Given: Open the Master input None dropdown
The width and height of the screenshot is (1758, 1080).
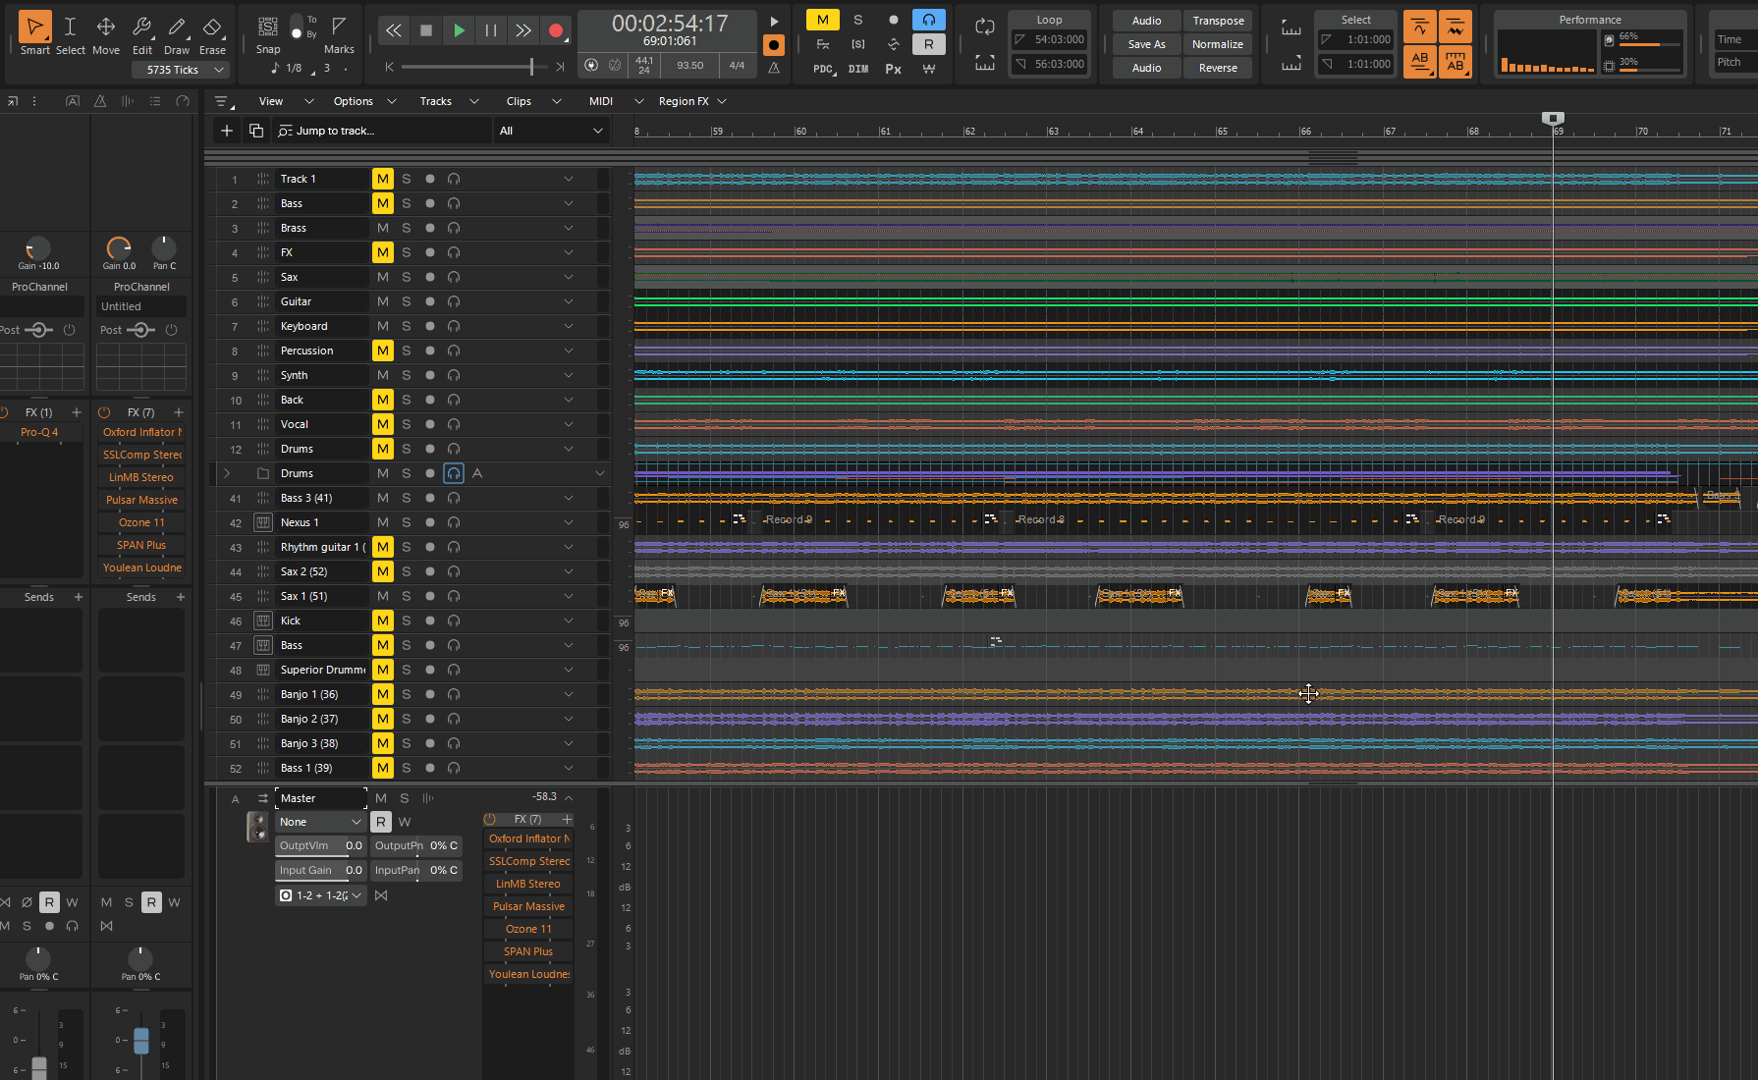Looking at the screenshot, I should point(320,822).
